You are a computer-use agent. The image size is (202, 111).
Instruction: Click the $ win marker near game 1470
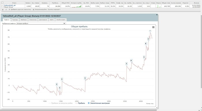60,88
